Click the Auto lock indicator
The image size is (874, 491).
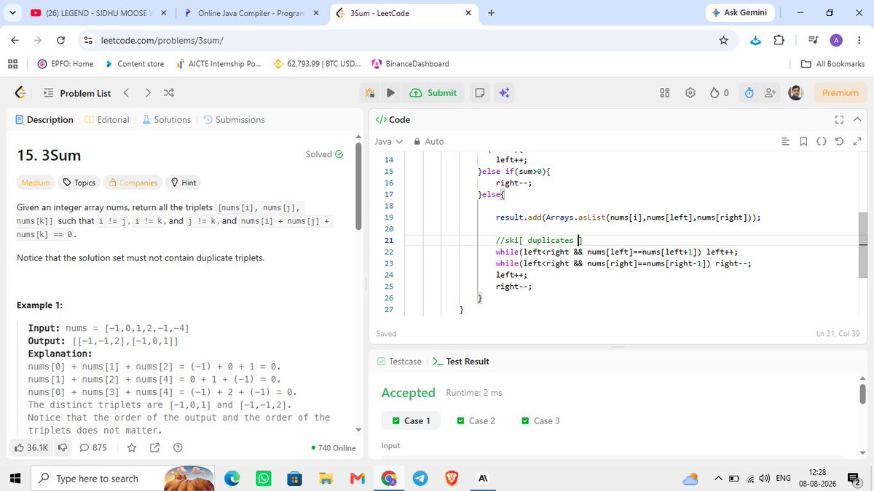pos(429,141)
